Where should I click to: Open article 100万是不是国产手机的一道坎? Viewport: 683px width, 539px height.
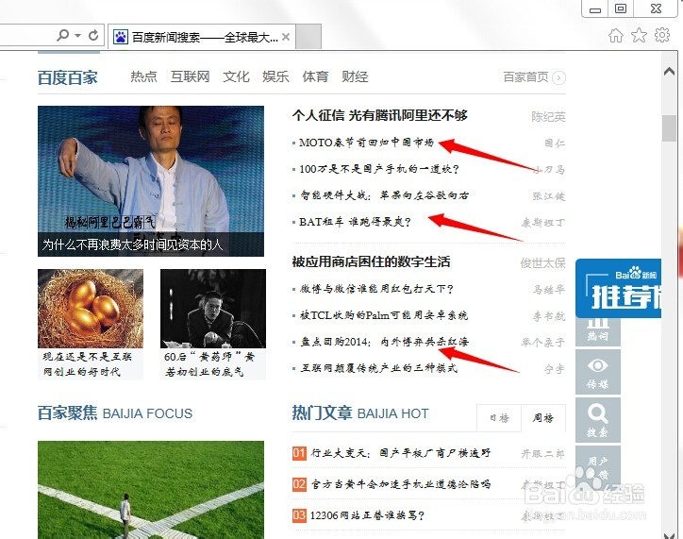point(379,169)
